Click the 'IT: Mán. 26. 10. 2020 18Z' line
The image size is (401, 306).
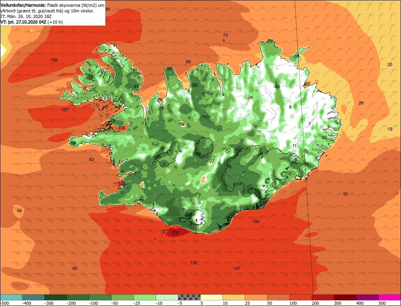pos(26,16)
